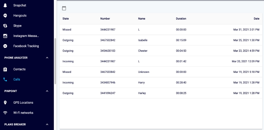The image size is (264, 130).
Task: Select number 3467502842
Action: click(108, 40)
